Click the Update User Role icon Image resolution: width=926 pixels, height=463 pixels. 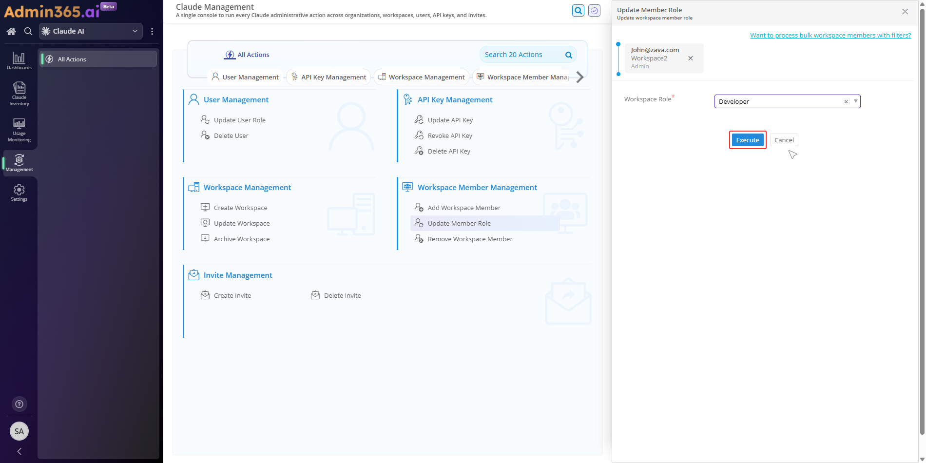click(205, 119)
